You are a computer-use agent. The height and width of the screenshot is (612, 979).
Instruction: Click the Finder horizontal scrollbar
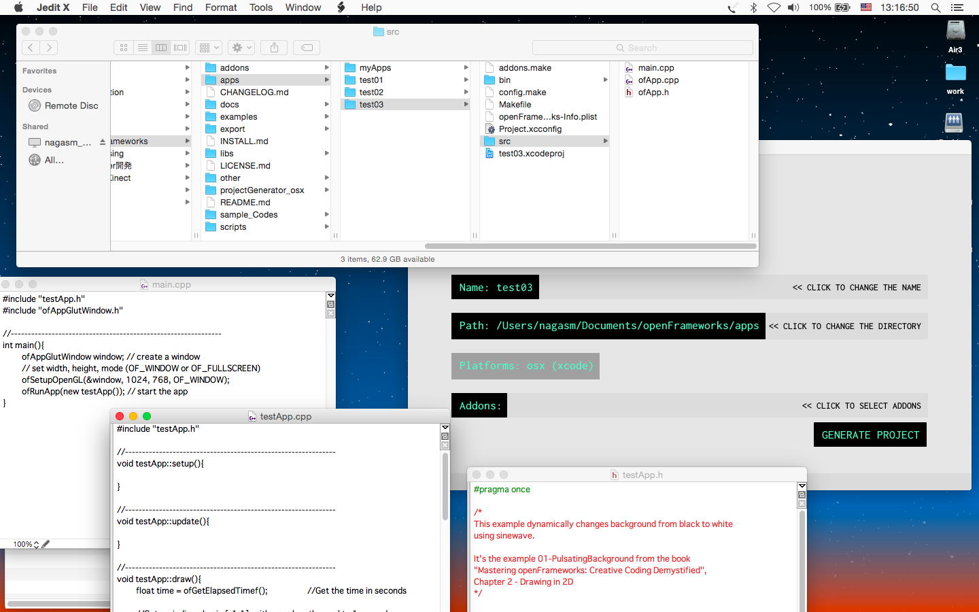tap(590, 246)
